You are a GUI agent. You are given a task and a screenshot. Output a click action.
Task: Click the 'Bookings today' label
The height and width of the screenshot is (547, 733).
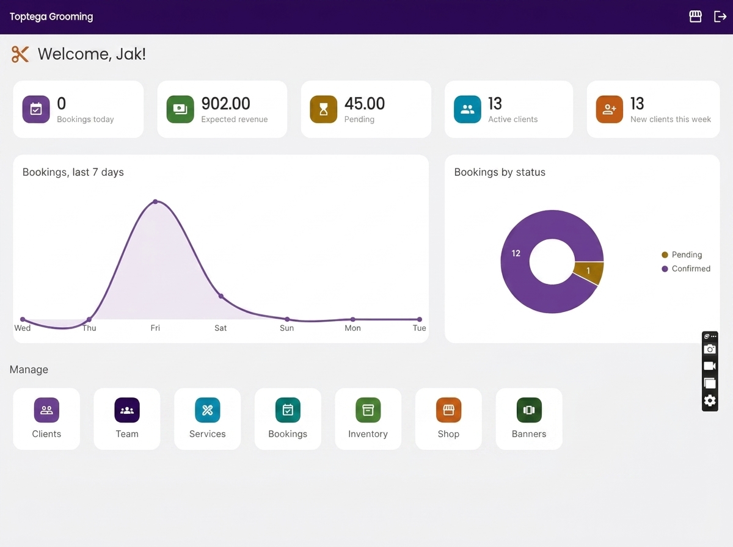86,120
